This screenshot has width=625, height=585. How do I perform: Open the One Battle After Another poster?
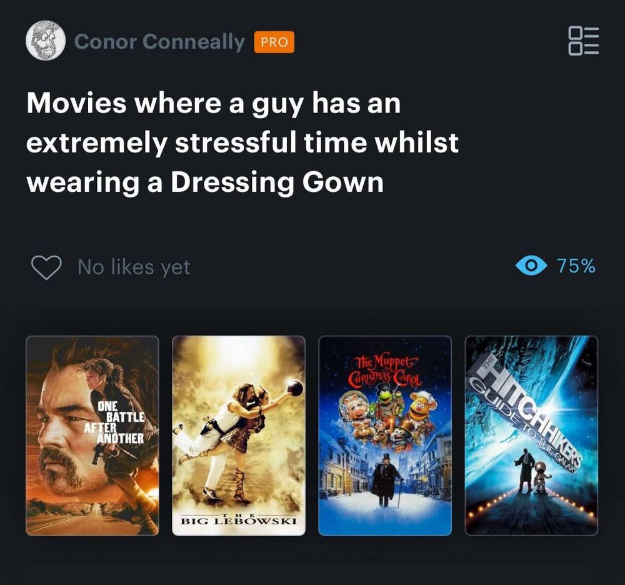[92, 436]
